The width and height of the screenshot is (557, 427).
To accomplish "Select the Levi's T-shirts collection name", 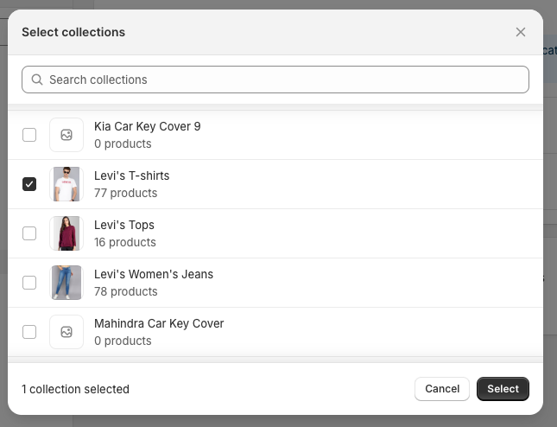I will (132, 175).
